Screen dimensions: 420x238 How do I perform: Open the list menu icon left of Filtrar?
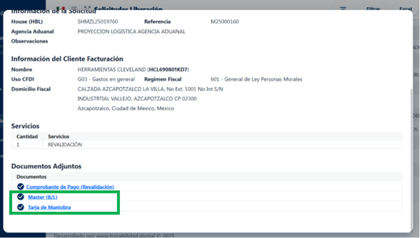pos(343,9)
